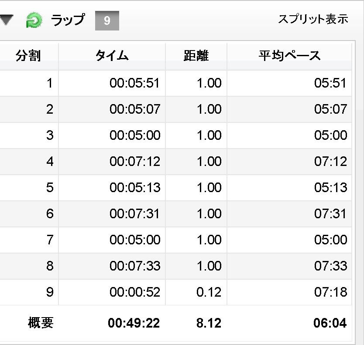
Task: Sort by the 分割 column header
Action: [28, 56]
